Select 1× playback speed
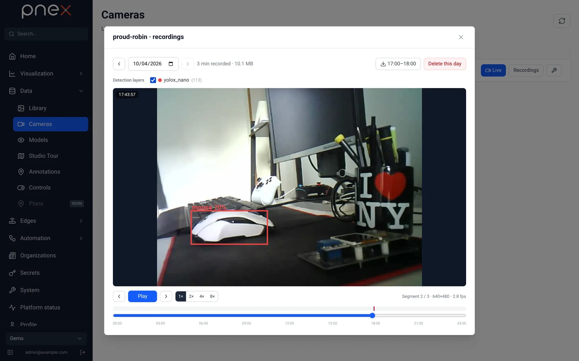The width and height of the screenshot is (579, 361). tap(181, 296)
